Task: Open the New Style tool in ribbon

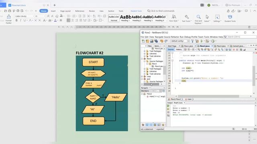Action: [174, 18]
